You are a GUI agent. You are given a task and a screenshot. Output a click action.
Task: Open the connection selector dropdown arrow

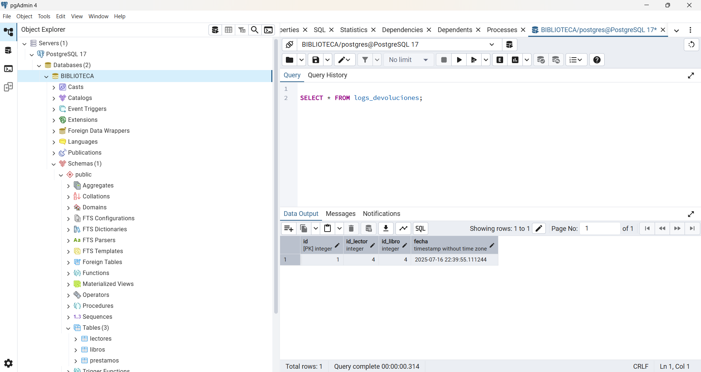(492, 44)
